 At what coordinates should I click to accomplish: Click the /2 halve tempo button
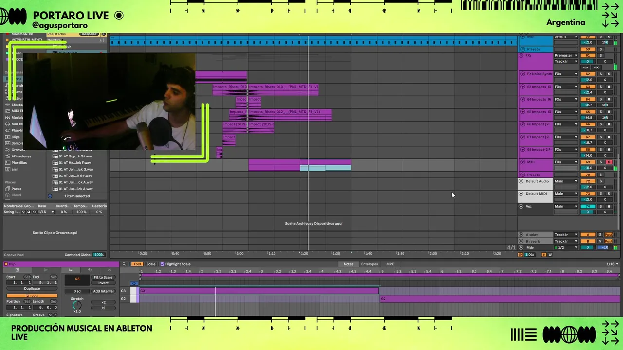point(103,308)
